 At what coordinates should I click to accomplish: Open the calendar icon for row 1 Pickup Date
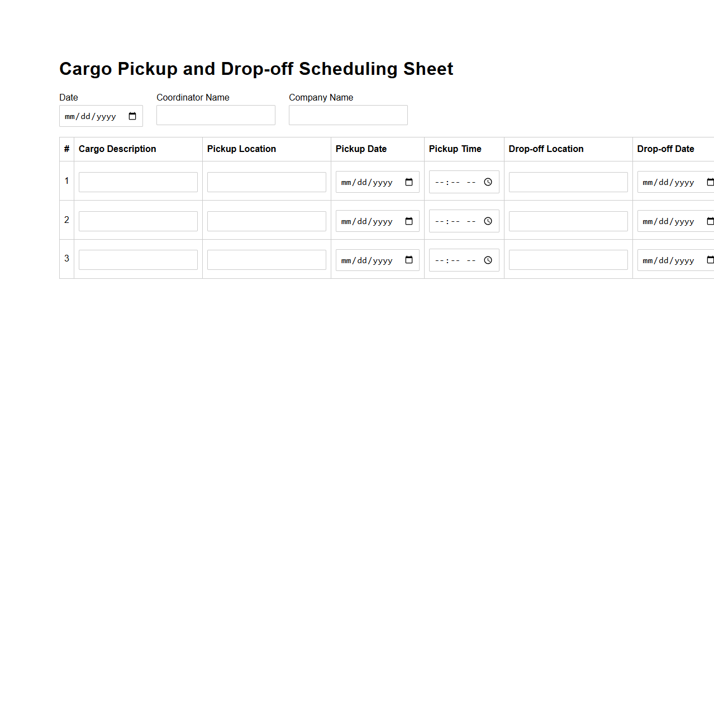[x=408, y=182]
